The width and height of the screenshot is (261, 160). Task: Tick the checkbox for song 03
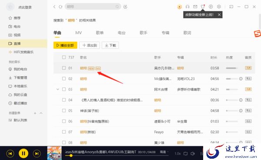click(x=64, y=89)
